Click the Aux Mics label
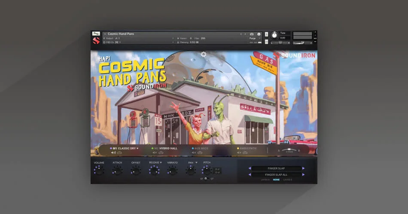Image resolution: width=408 pixels, height=214 pixels. click(201, 149)
